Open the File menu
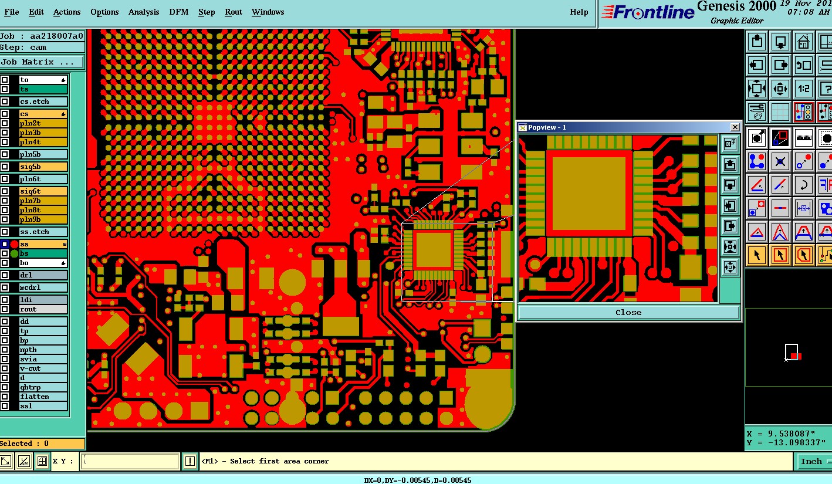This screenshot has width=832, height=484. (x=12, y=12)
